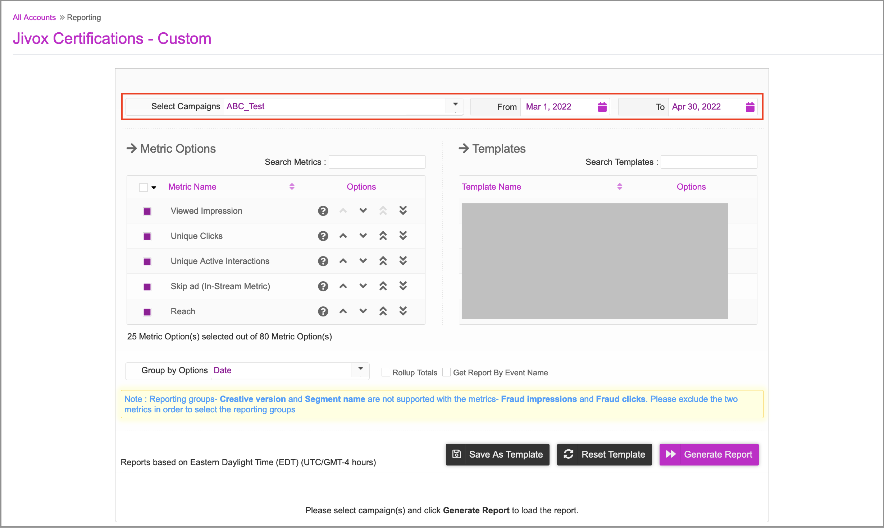Move Unique Clicks down one position
This screenshot has width=884, height=528.
[363, 236]
